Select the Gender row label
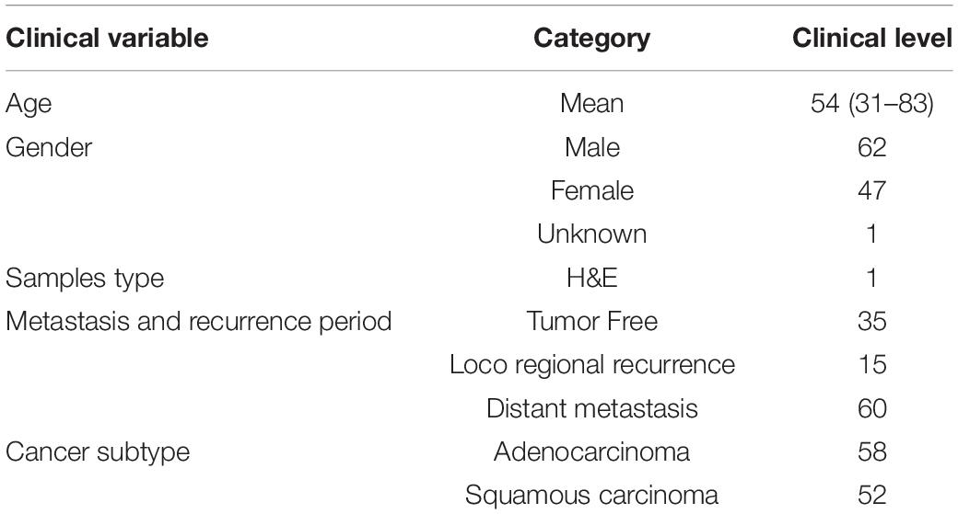Image resolution: width=958 pixels, height=514 pixels. point(49,147)
